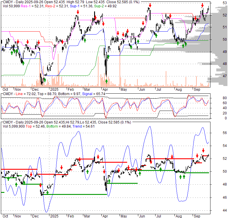This screenshot has height=218, width=228.
Task: Click Jul on the top chart's date axis
Action: tap(159, 90)
